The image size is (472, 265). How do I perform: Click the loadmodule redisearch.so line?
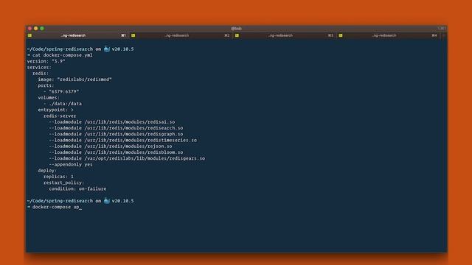pyautogui.click(x=116, y=128)
